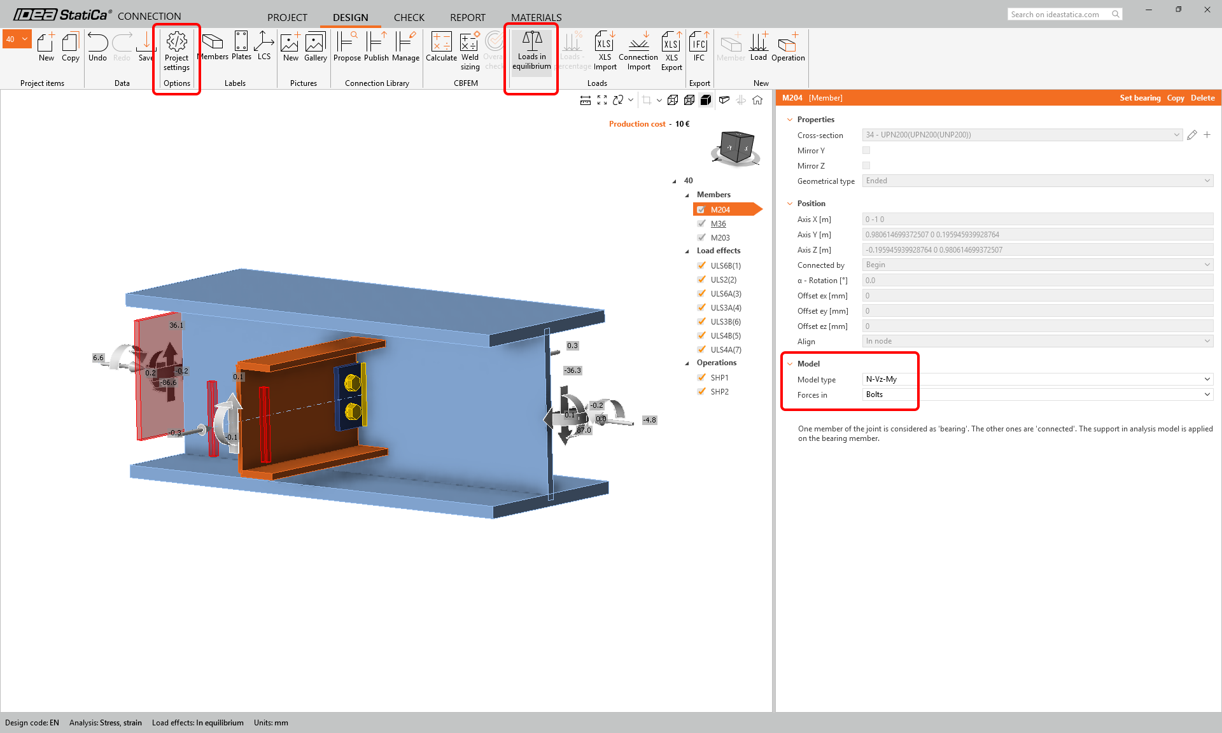Activate the measure tool above the 3D view
Viewport: 1222px width, 733px height.
click(x=586, y=100)
